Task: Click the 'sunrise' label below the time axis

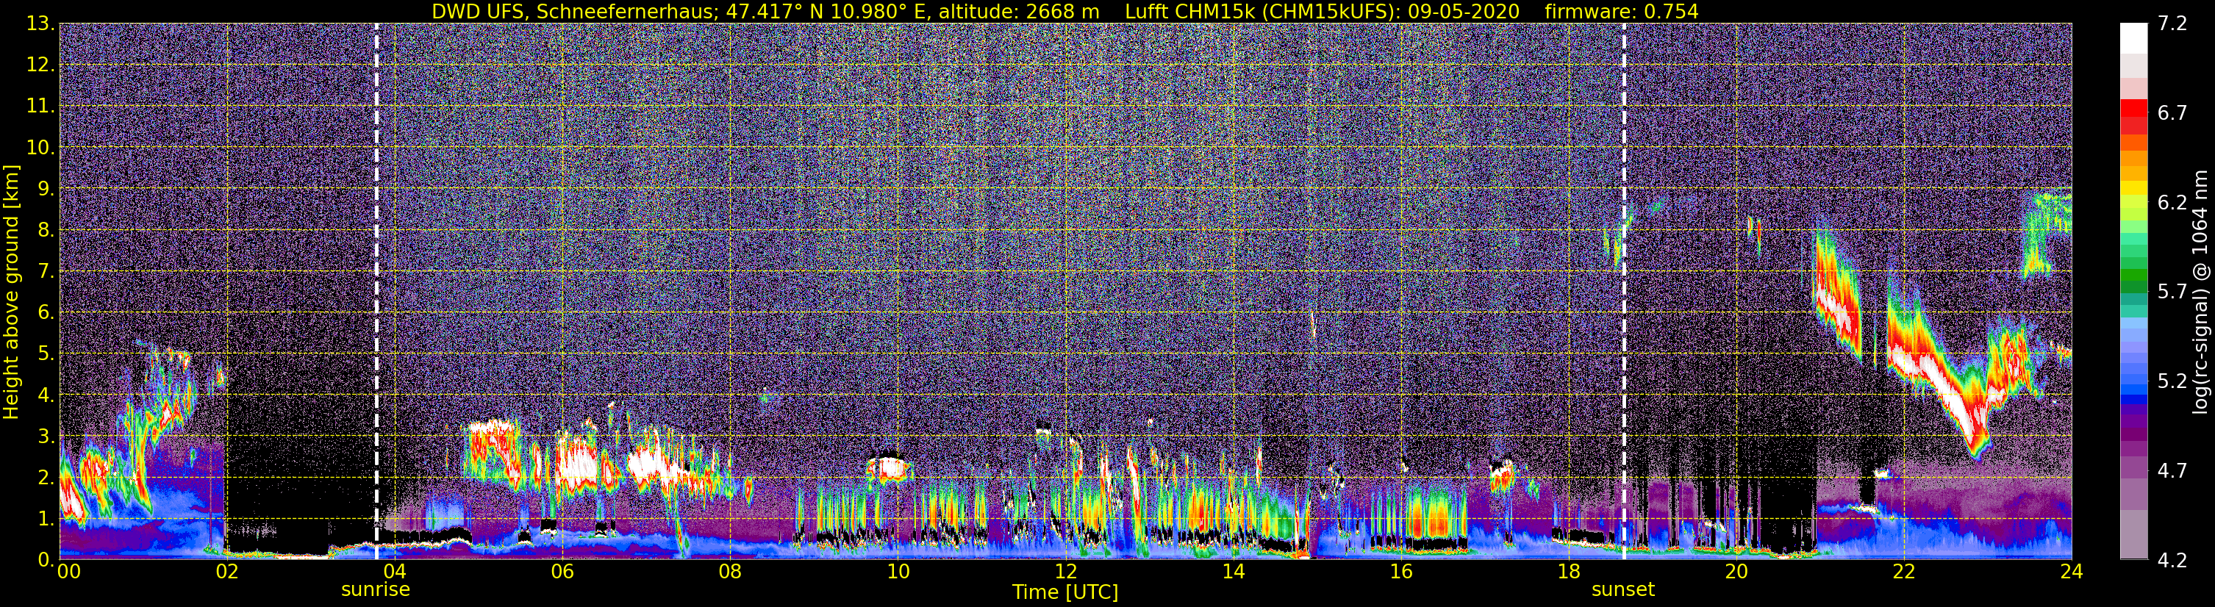Action: click(x=376, y=590)
